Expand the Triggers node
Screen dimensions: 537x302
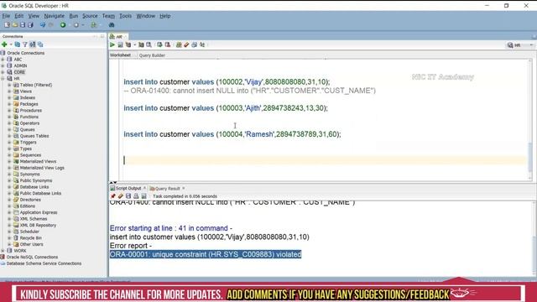coord(9,143)
